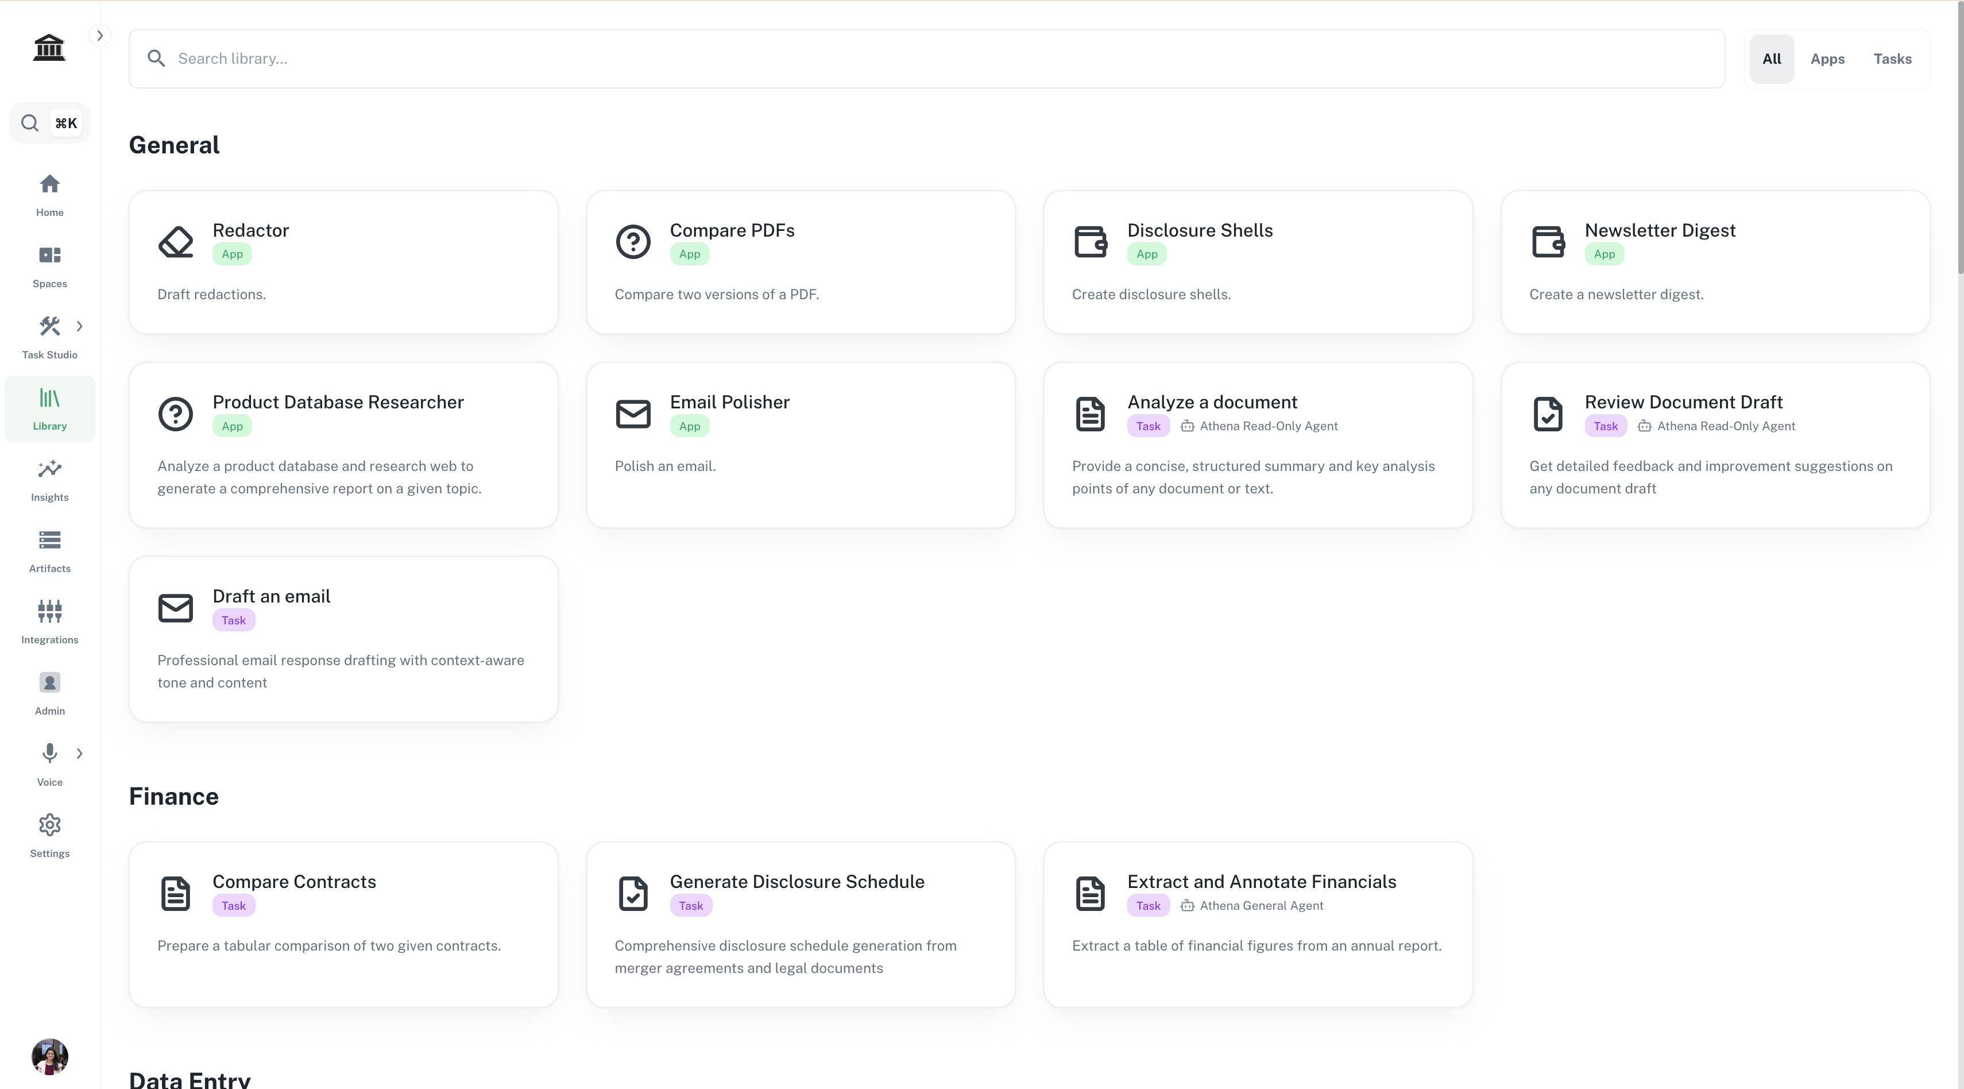
Task: Open the Email Polisher app card
Action: tap(800, 444)
